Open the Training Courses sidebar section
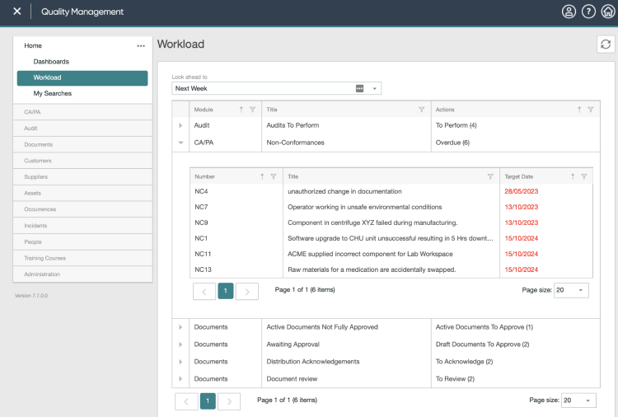The height and width of the screenshot is (417, 618). (x=82, y=258)
